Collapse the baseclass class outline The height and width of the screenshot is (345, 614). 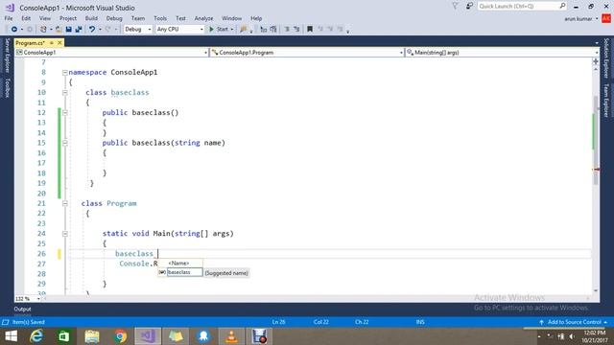coord(65,93)
